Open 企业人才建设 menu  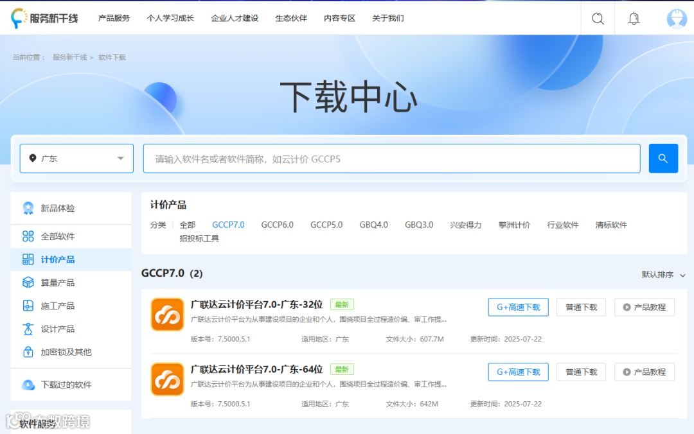(235, 18)
